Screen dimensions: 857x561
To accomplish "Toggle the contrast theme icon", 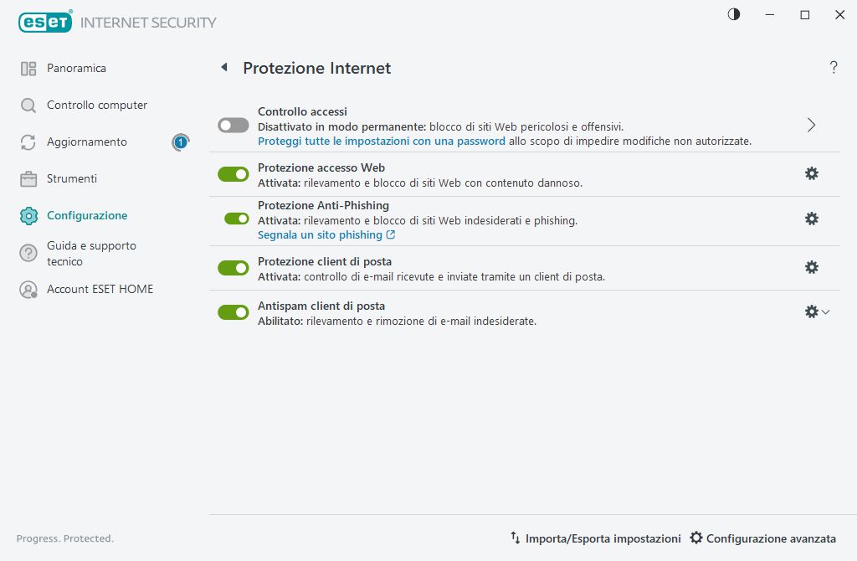I will pos(733,14).
